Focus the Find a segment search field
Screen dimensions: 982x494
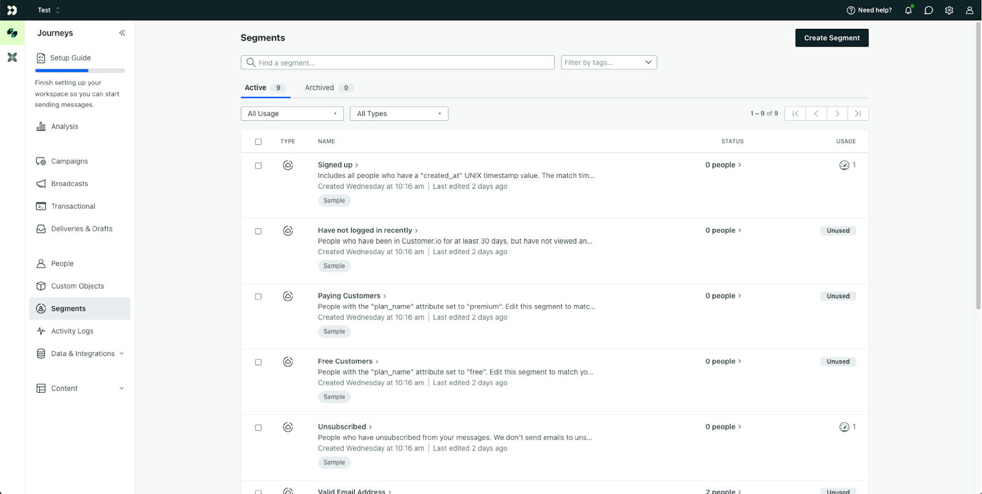398,63
